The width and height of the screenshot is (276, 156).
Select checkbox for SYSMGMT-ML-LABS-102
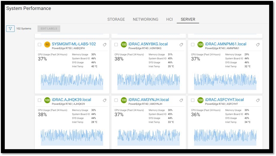(40, 45)
